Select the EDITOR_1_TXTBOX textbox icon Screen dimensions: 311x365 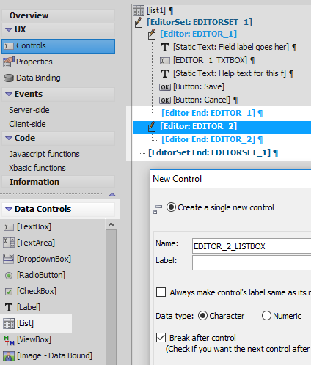165,61
